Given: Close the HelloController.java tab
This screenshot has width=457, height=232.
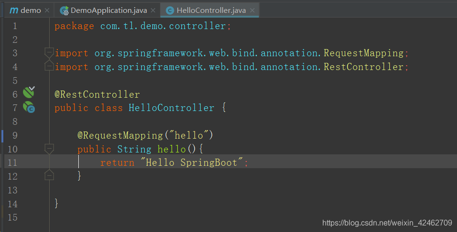Looking at the screenshot, I should pyautogui.click(x=253, y=10).
